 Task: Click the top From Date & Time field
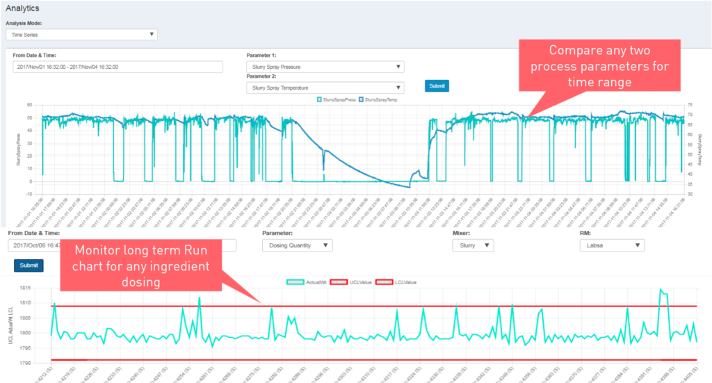(x=118, y=67)
